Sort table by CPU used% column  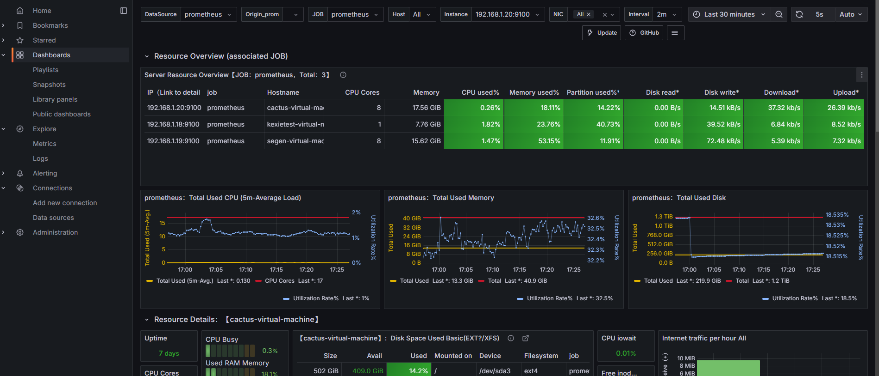click(480, 92)
